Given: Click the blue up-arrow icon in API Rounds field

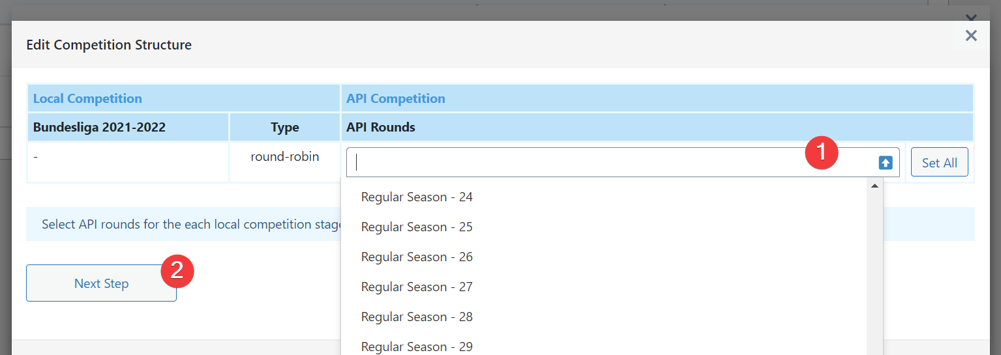Looking at the screenshot, I should click(885, 163).
